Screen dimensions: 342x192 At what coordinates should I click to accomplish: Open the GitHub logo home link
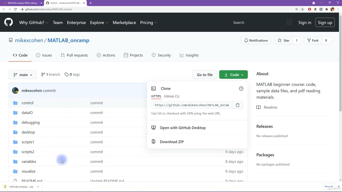pyautogui.click(x=9, y=22)
